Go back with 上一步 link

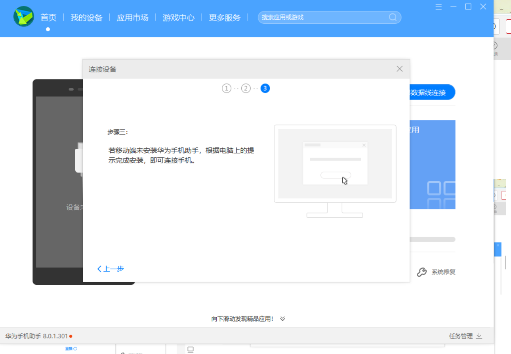click(x=111, y=269)
